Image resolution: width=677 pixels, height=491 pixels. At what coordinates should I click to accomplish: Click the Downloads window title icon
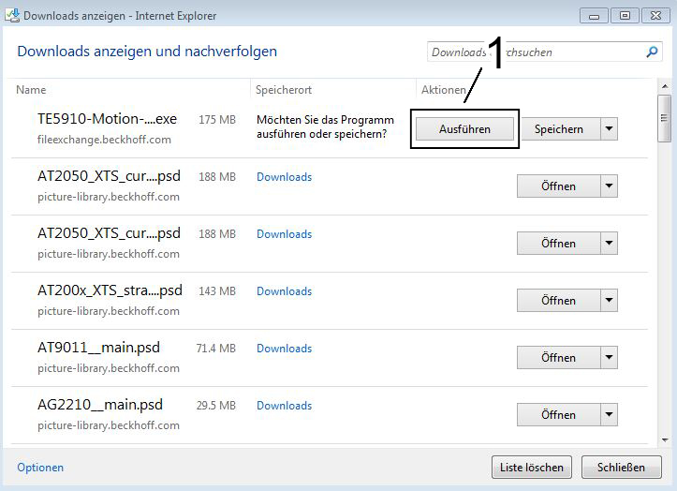12,15
